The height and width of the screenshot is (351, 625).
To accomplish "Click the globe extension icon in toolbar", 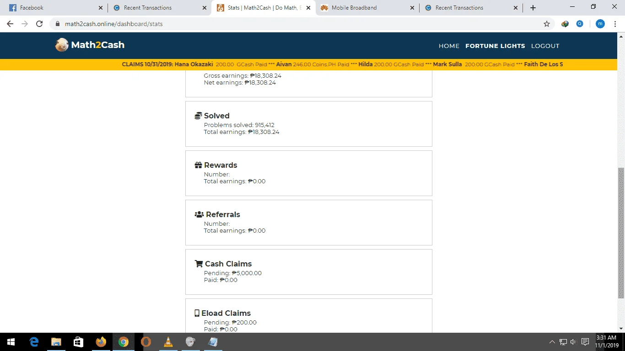I will (x=565, y=24).
